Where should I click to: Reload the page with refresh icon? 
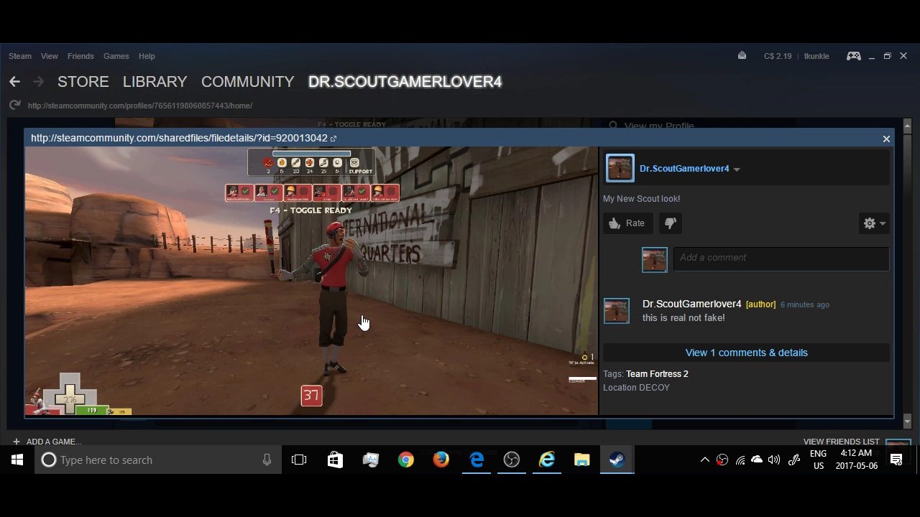point(14,106)
